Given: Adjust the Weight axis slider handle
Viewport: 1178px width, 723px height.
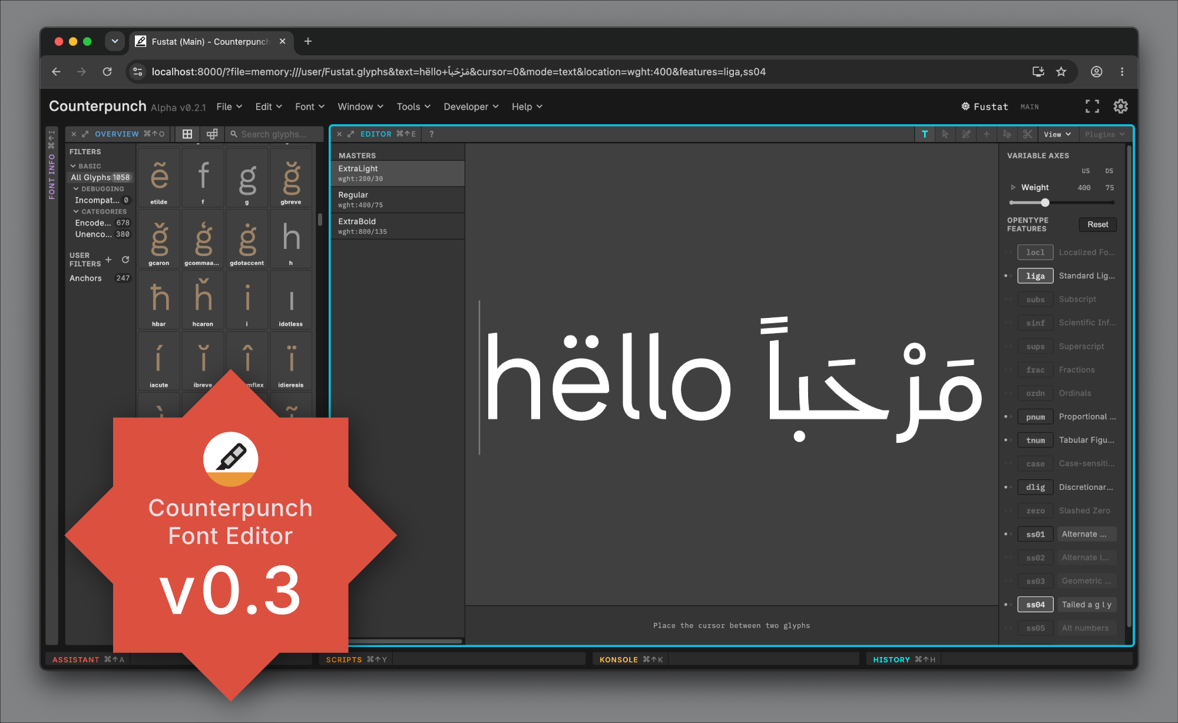Looking at the screenshot, I should 1045,203.
